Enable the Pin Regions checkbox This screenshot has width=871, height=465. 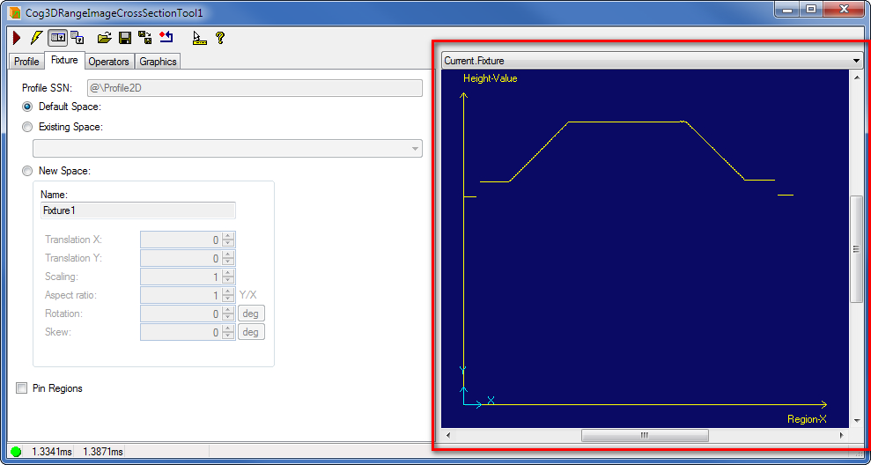tap(22, 387)
